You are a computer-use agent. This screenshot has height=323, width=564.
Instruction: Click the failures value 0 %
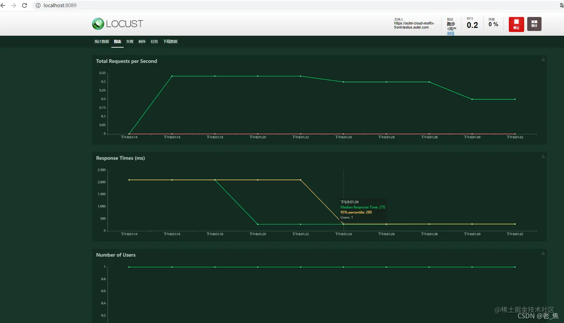493,24
